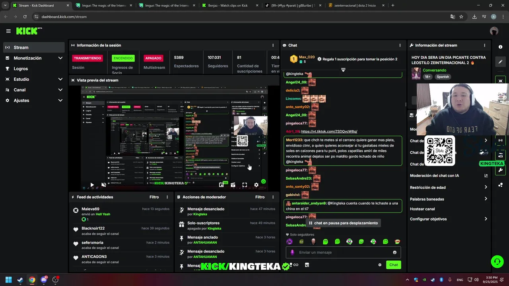Enable picture-in-picture on stream preview
Screen dimensions: 509x286
click(x=221, y=185)
